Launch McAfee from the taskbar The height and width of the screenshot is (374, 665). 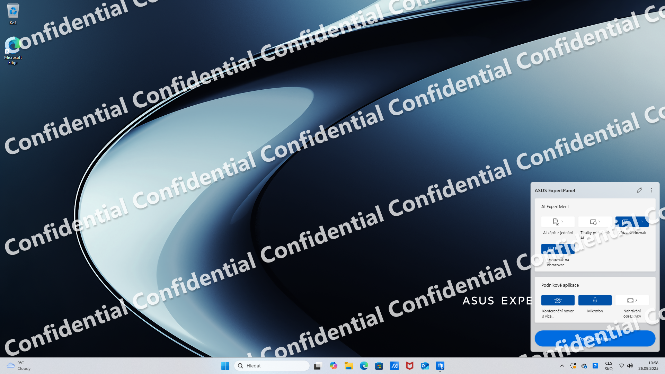(x=410, y=366)
